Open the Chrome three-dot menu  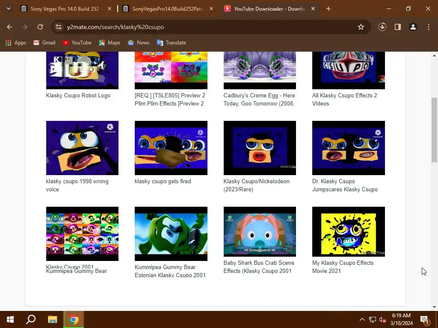[x=429, y=27]
